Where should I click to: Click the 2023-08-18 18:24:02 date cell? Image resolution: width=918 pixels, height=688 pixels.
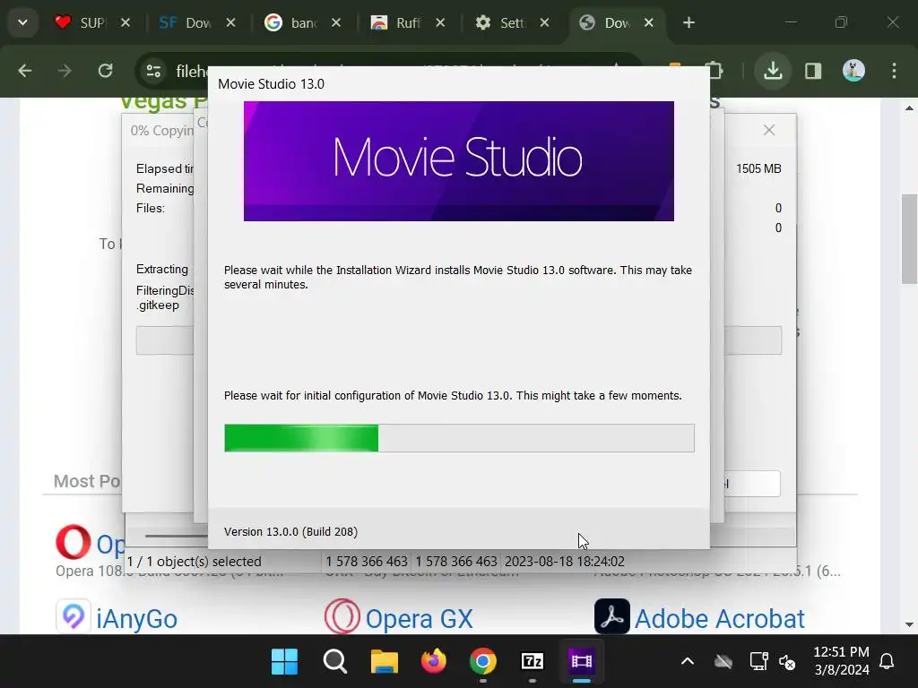tap(565, 561)
